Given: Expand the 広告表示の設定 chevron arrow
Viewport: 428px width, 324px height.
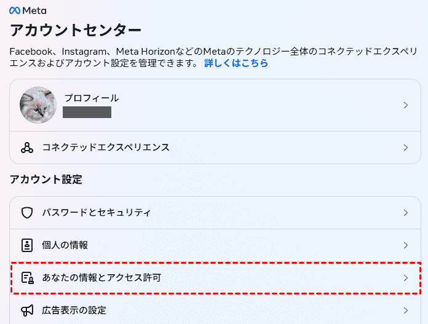Looking at the screenshot, I should tap(405, 310).
